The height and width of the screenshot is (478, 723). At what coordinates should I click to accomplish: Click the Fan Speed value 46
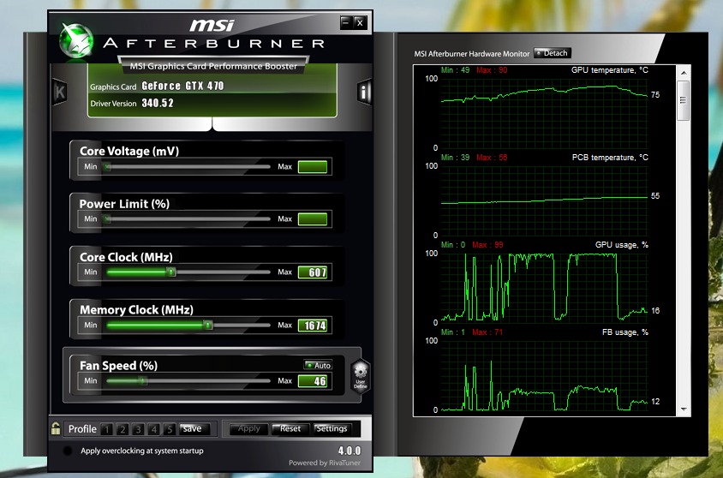[x=313, y=381]
